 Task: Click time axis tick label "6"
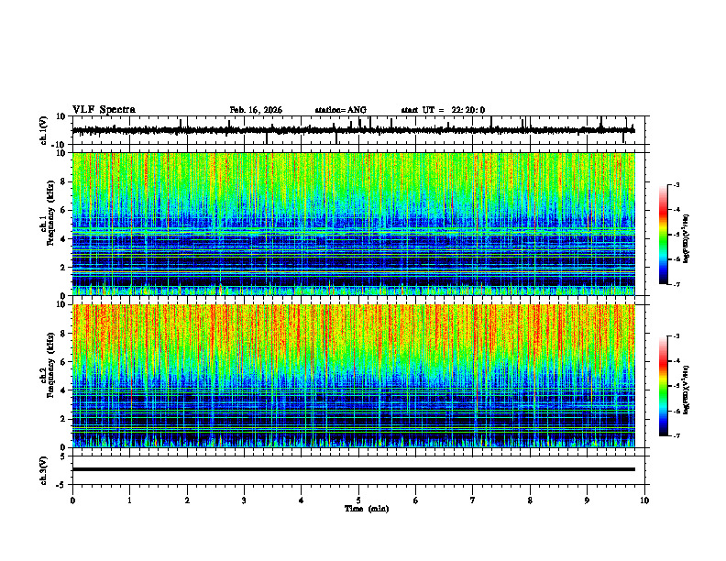[416, 500]
